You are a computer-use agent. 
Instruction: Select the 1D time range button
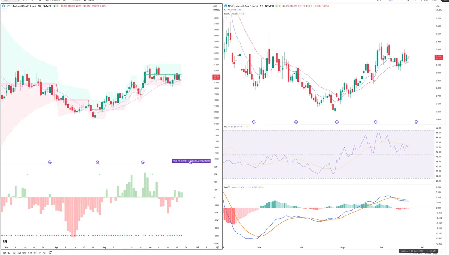(4, 253)
